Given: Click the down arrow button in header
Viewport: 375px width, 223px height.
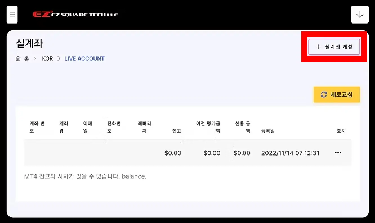Looking at the screenshot, I should click(360, 15).
